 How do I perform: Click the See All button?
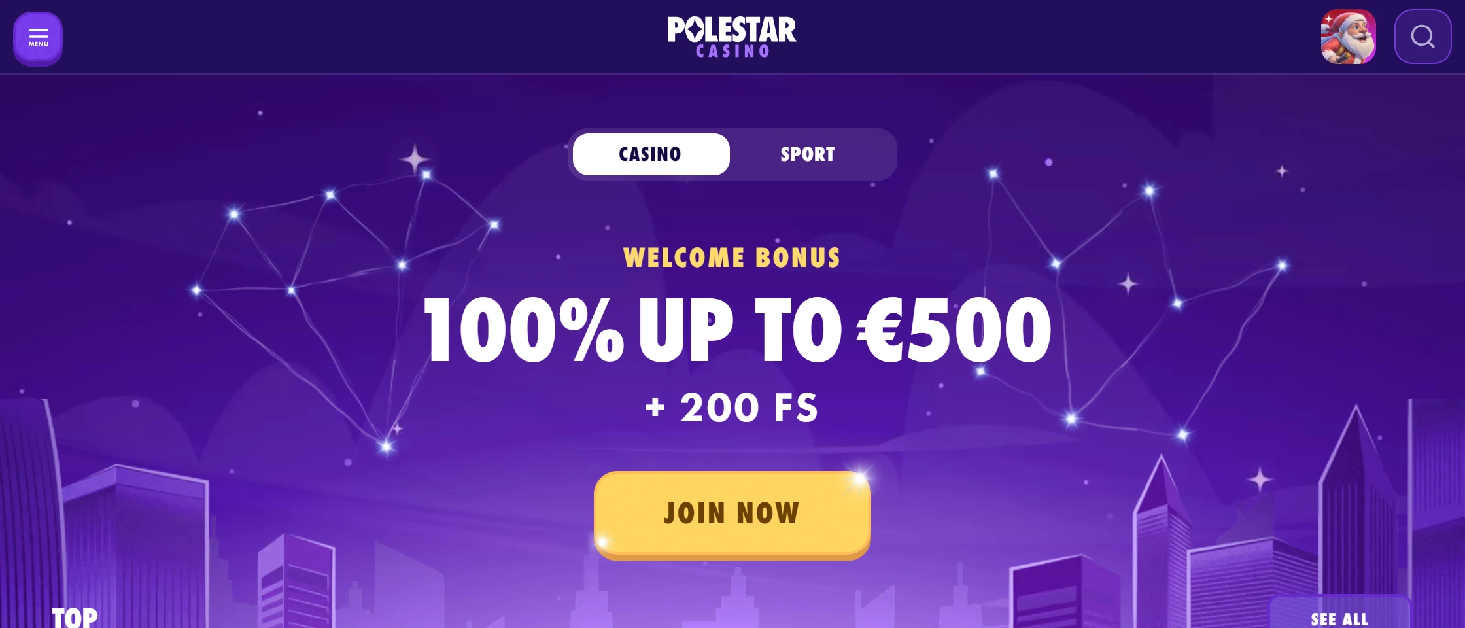click(x=1339, y=618)
